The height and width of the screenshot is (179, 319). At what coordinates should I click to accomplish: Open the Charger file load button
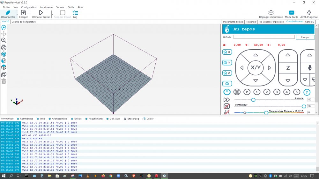23,14
